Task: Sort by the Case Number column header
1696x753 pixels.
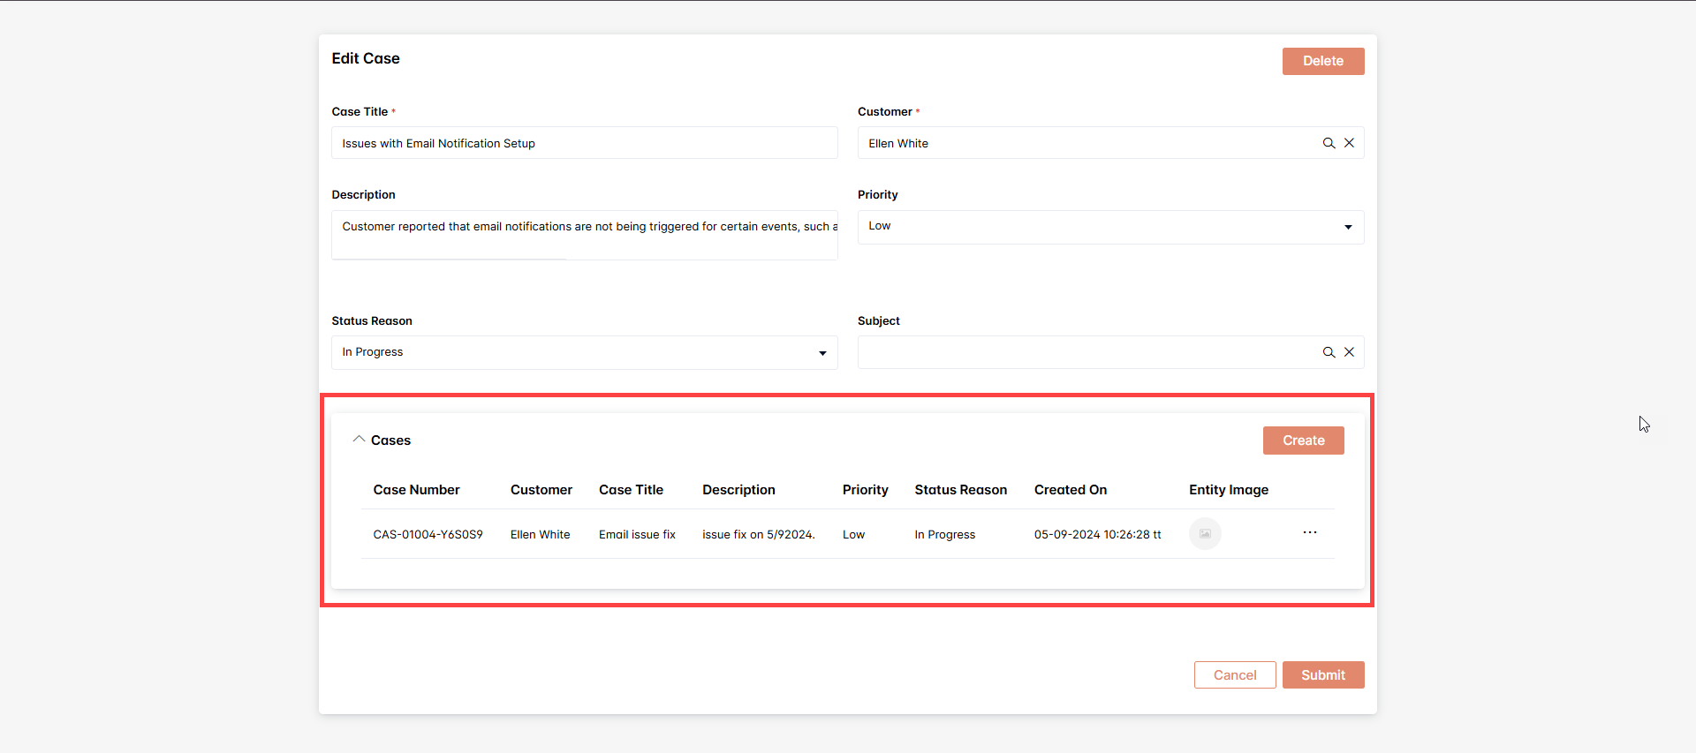Action: [x=416, y=490]
